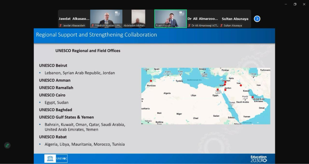Click Jawdat Alkasassbeh's muted microphone icon
This screenshot has height=164, width=309.
click(x=61, y=26)
